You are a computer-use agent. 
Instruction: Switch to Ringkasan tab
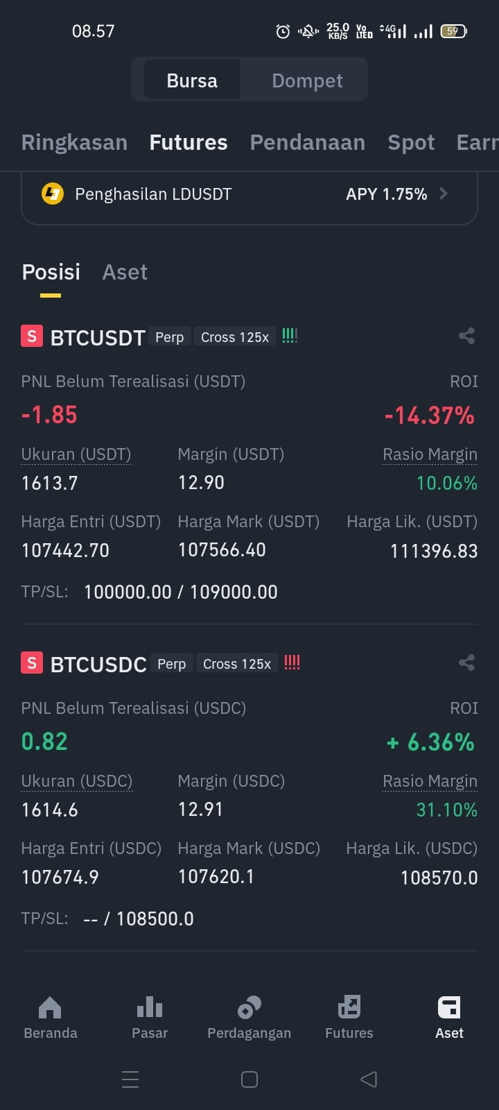click(x=74, y=142)
